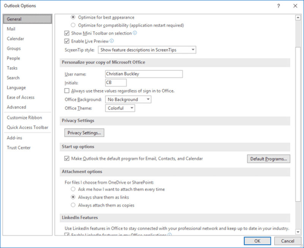
Task: Check Always use these values checkbox
Action: [x=67, y=91]
